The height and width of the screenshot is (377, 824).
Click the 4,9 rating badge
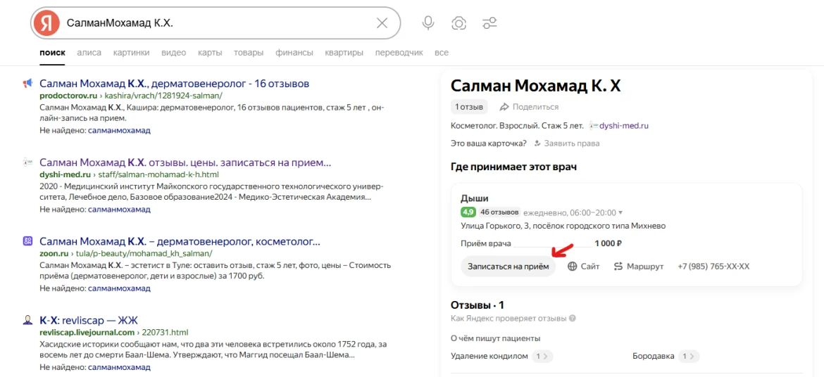468,212
